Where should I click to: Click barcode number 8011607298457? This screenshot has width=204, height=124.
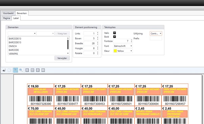(175, 104)
